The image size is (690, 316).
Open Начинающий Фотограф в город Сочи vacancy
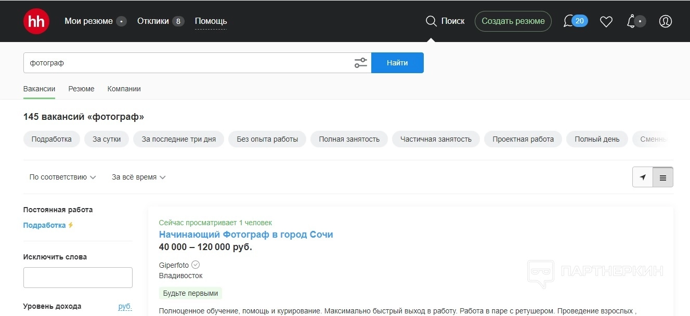coord(245,235)
